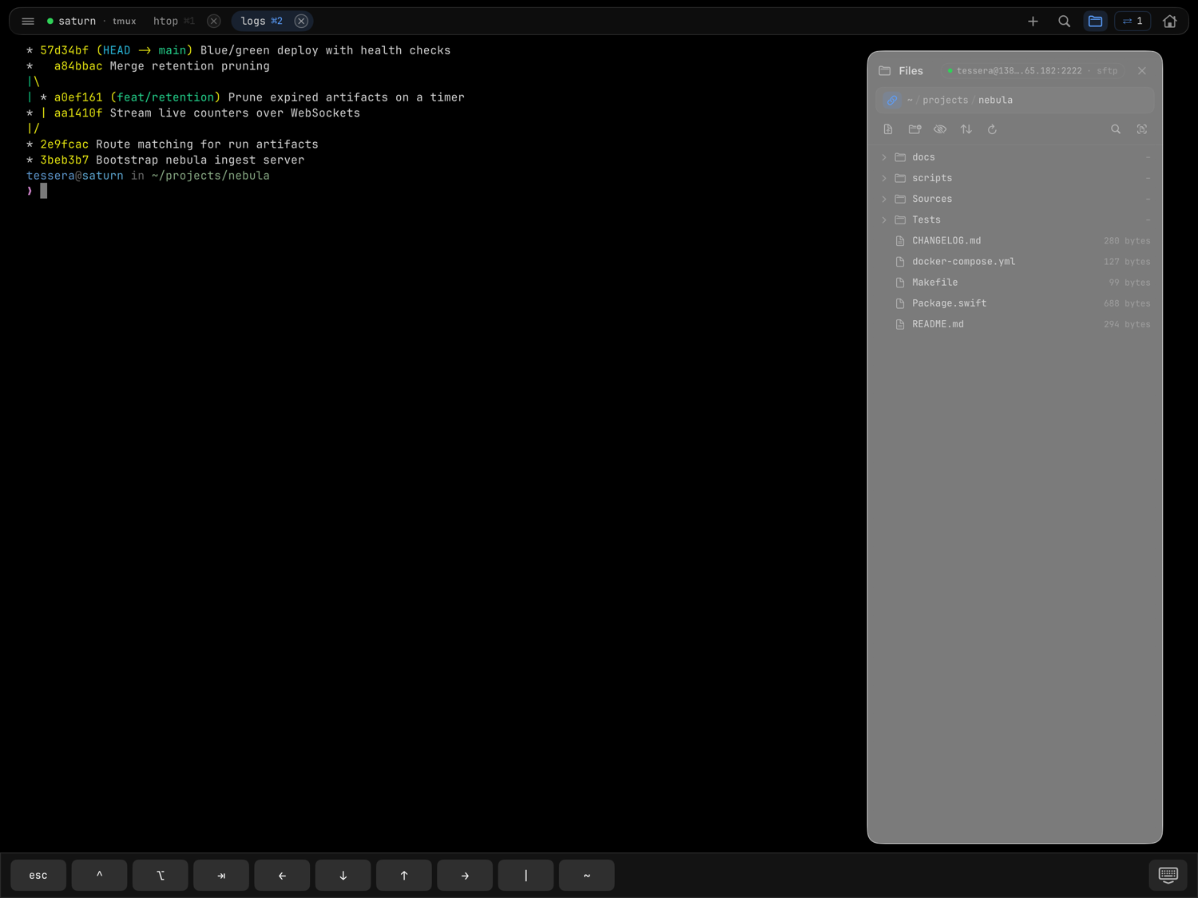Click the sftp connection status pill

click(x=1033, y=71)
